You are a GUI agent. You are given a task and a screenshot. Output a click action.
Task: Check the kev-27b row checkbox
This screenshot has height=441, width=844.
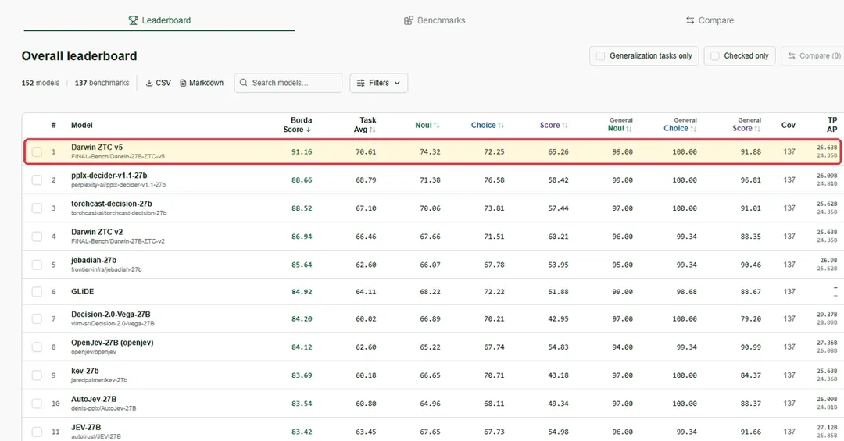(x=37, y=375)
